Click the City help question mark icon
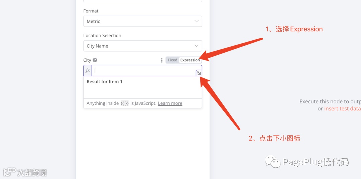361x179 pixels. point(95,60)
